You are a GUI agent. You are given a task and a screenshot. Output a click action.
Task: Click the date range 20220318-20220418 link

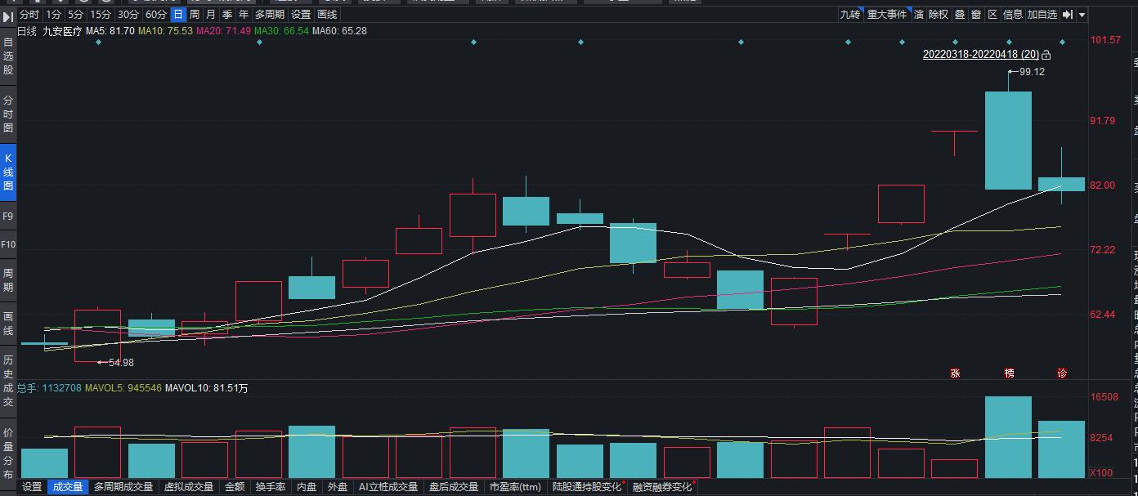981,55
